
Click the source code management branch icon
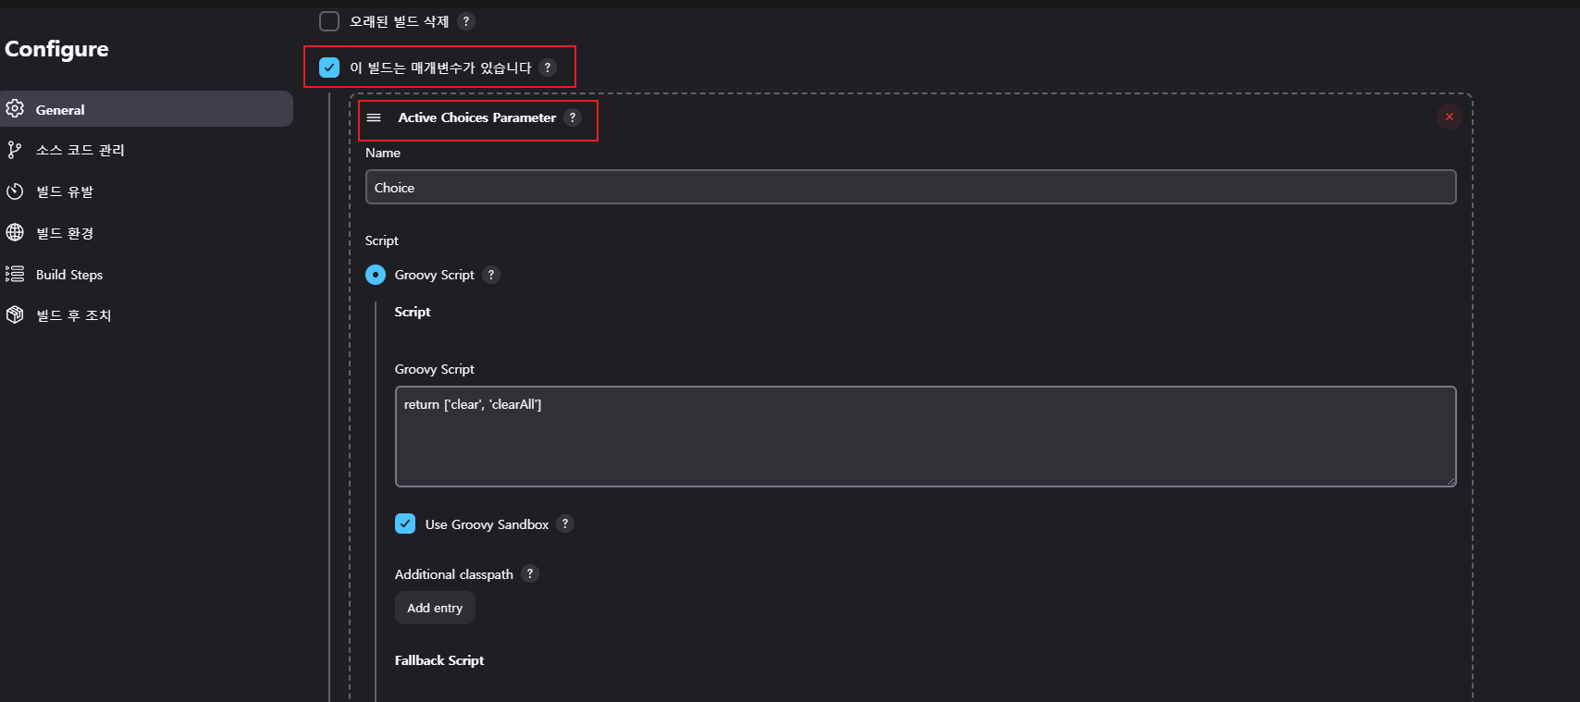pos(15,150)
